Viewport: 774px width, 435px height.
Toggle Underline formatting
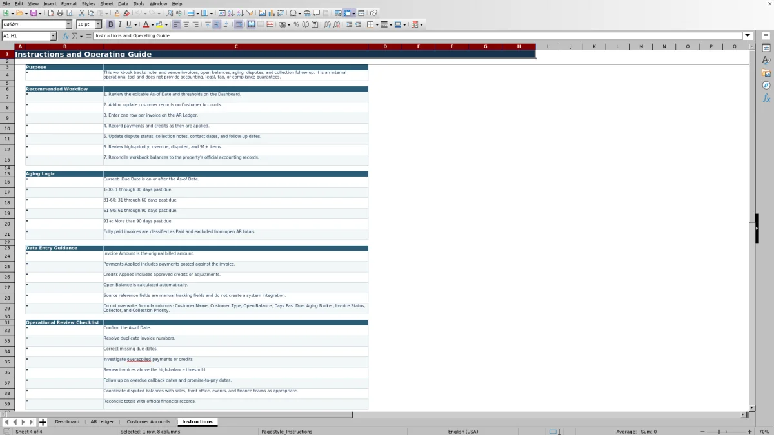pos(128,24)
